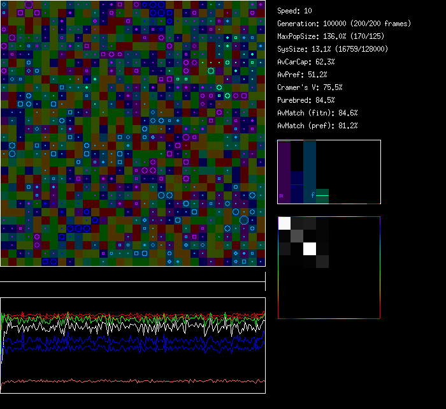Click the AvMatch (fitn) readout
Image resolution: width=446 pixels, height=409 pixels.
317,113
